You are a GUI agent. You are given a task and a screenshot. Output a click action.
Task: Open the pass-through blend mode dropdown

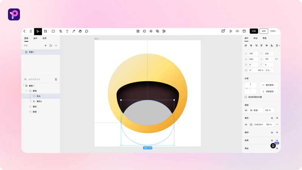click(256, 110)
